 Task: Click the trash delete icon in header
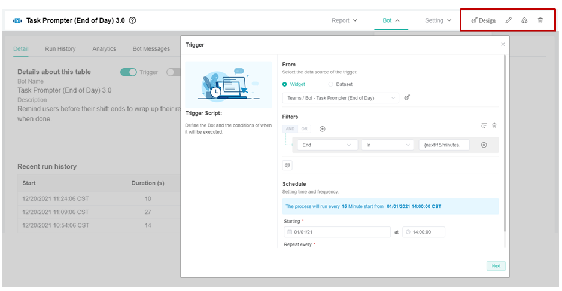point(540,20)
